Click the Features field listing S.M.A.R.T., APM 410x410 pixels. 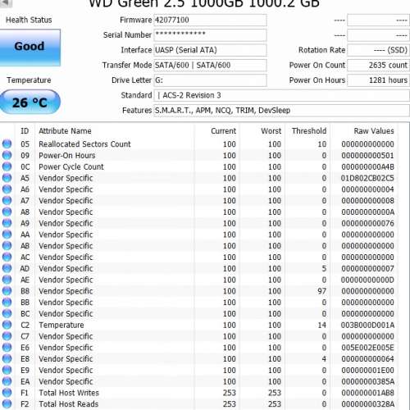tap(282, 111)
